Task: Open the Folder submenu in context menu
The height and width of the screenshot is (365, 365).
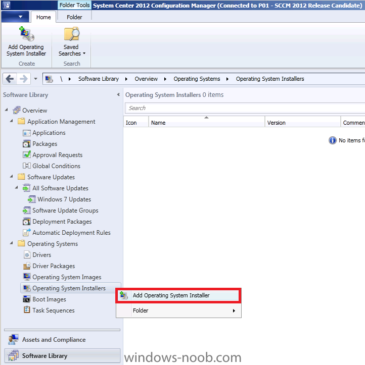Action: tap(178, 310)
